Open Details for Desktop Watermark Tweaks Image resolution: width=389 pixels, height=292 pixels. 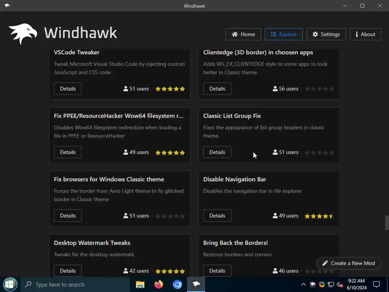tap(68, 271)
